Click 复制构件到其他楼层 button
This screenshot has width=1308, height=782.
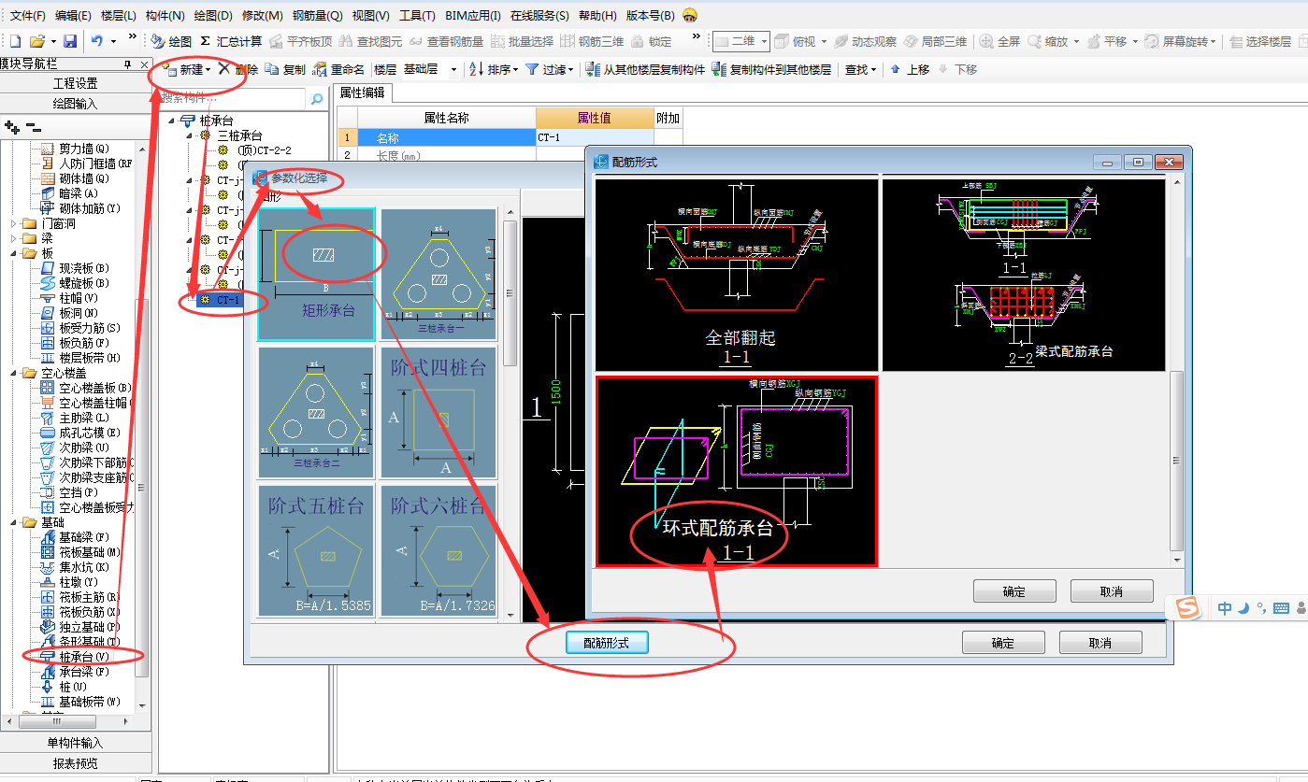[771, 69]
